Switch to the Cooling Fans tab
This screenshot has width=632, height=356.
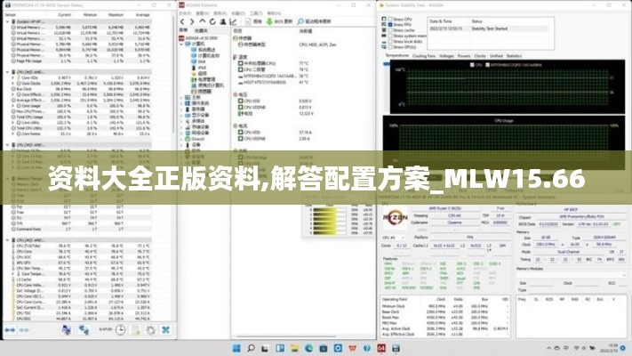tap(424, 56)
